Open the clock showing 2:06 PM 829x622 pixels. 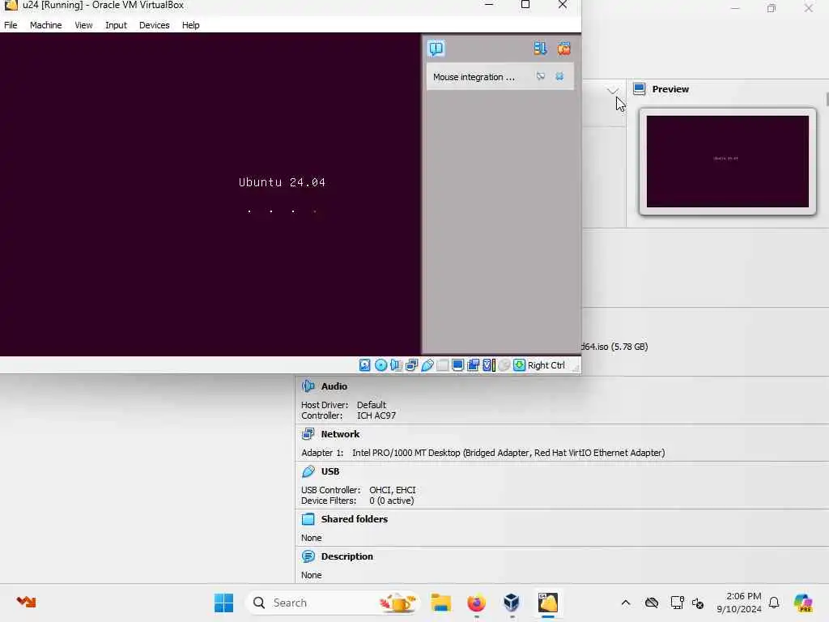pyautogui.click(x=738, y=603)
